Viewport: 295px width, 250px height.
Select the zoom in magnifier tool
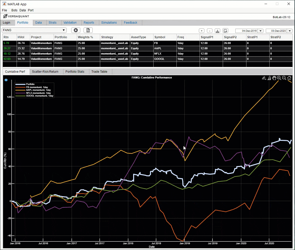[279, 78]
